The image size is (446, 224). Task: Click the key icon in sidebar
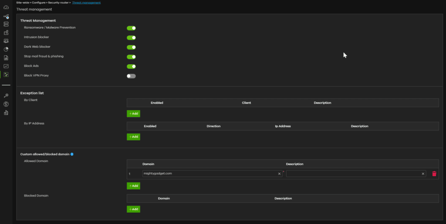coord(6,95)
